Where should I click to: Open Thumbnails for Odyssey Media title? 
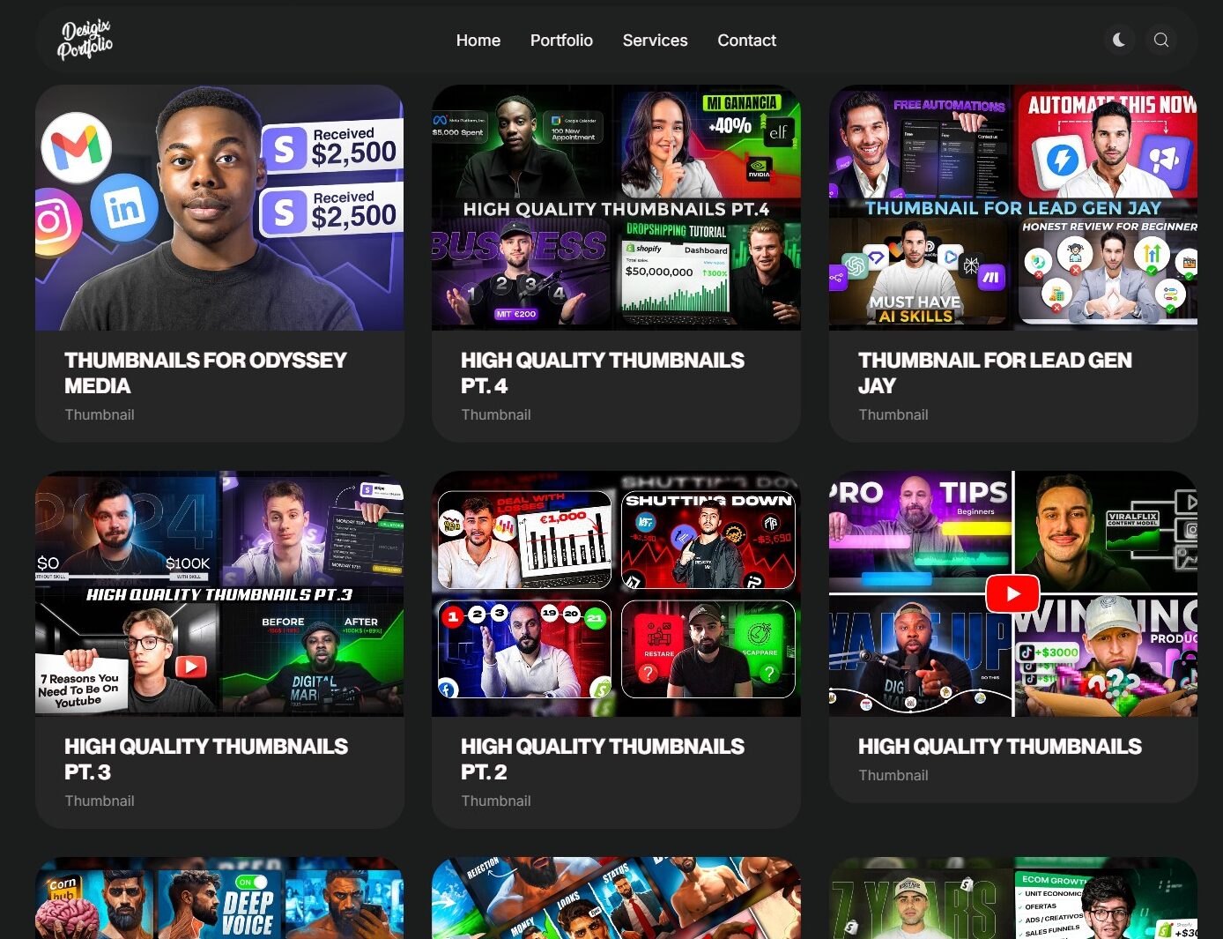tap(205, 373)
